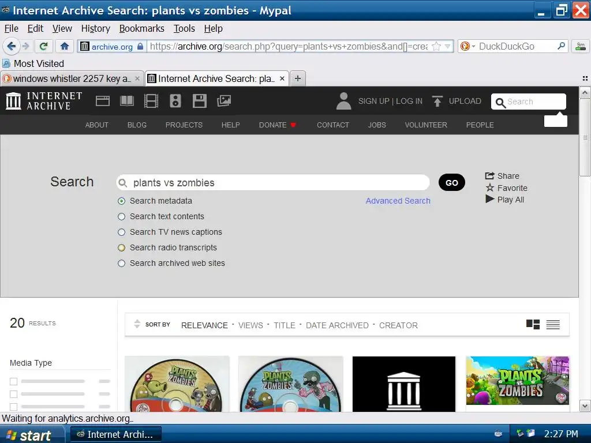
Task: Sort results by VIEWS
Action: click(250, 325)
